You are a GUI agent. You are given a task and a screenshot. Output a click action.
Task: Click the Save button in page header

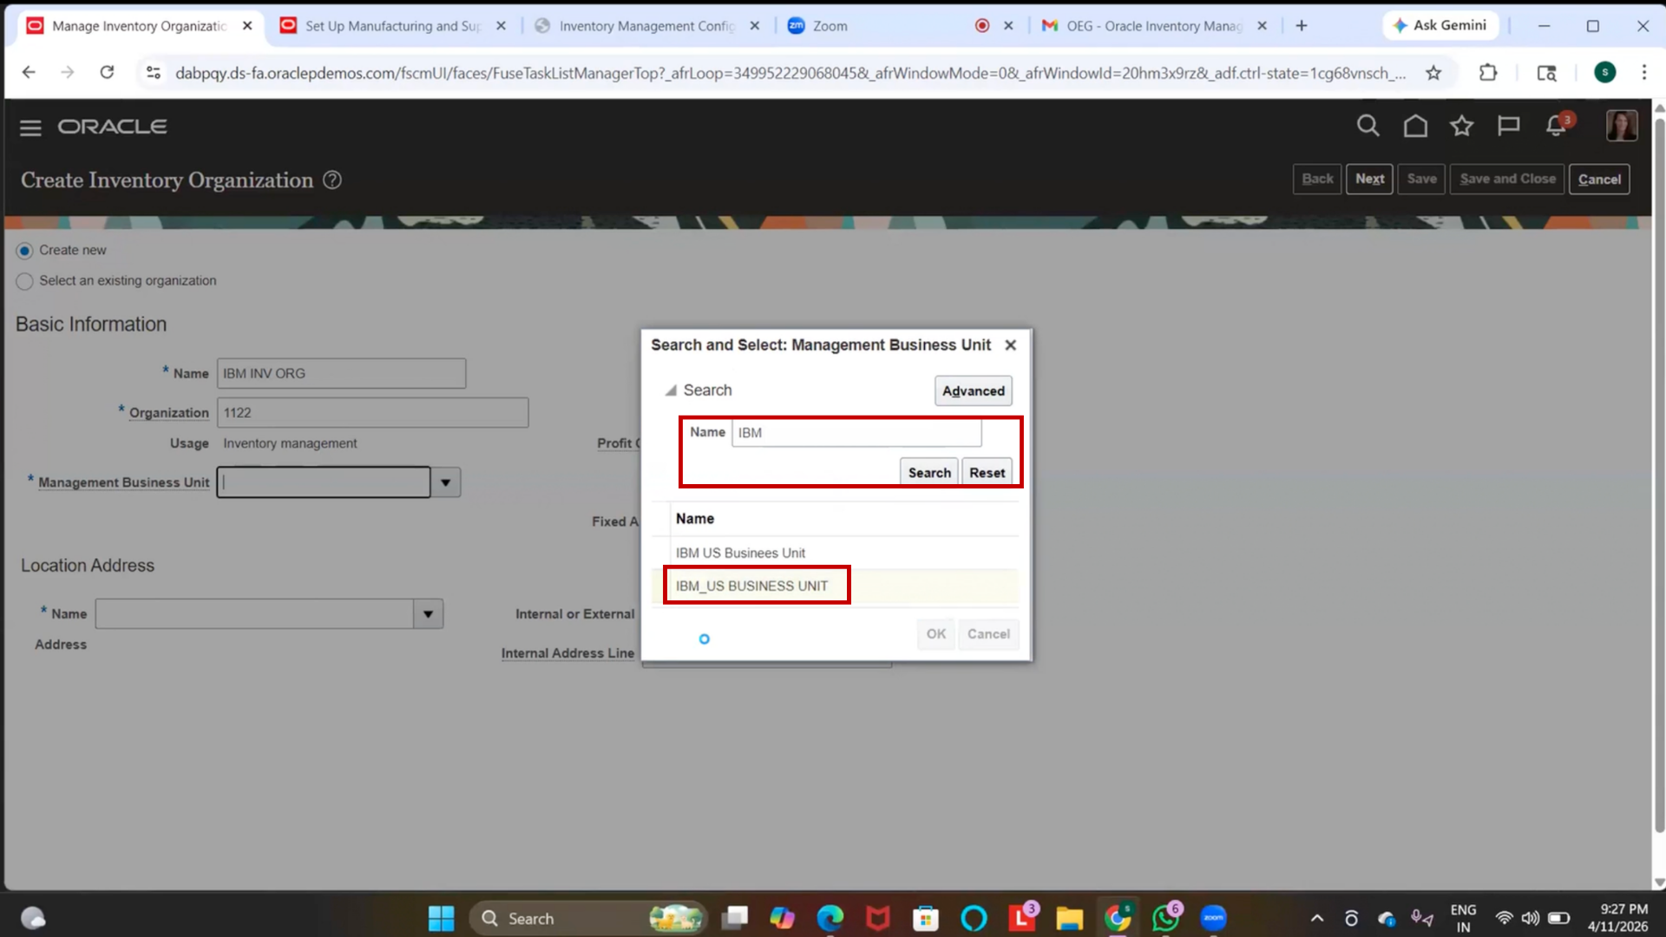[1421, 179]
